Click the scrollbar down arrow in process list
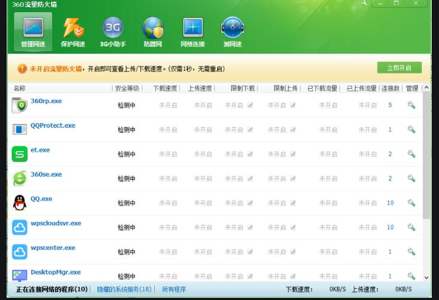 click(x=426, y=277)
